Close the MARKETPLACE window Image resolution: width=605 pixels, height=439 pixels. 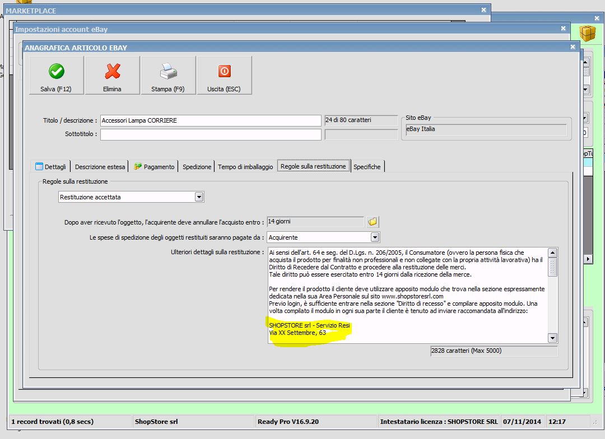click(x=484, y=10)
